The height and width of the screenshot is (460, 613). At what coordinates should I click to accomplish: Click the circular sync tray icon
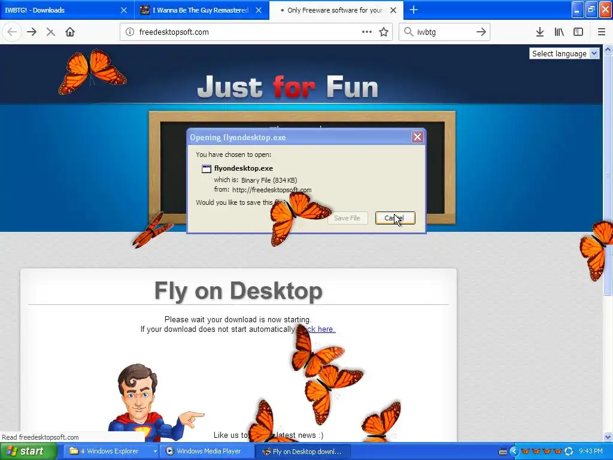click(x=569, y=452)
